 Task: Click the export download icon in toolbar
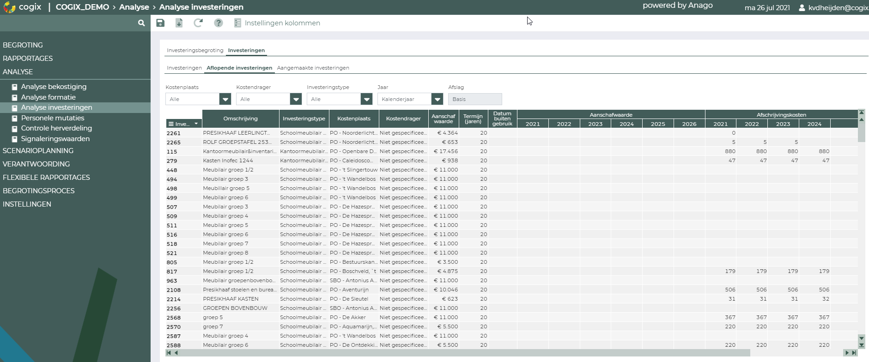pos(179,23)
